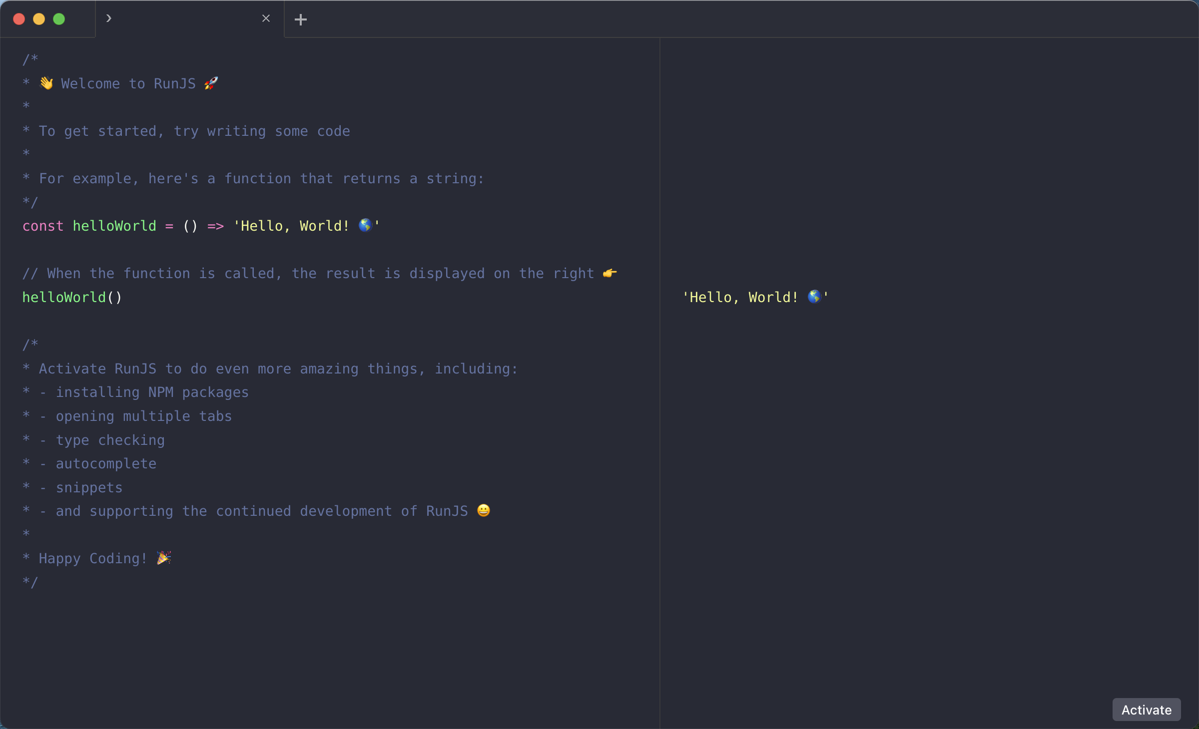Click the green fullscreen window button
1199x729 pixels.
(x=59, y=19)
